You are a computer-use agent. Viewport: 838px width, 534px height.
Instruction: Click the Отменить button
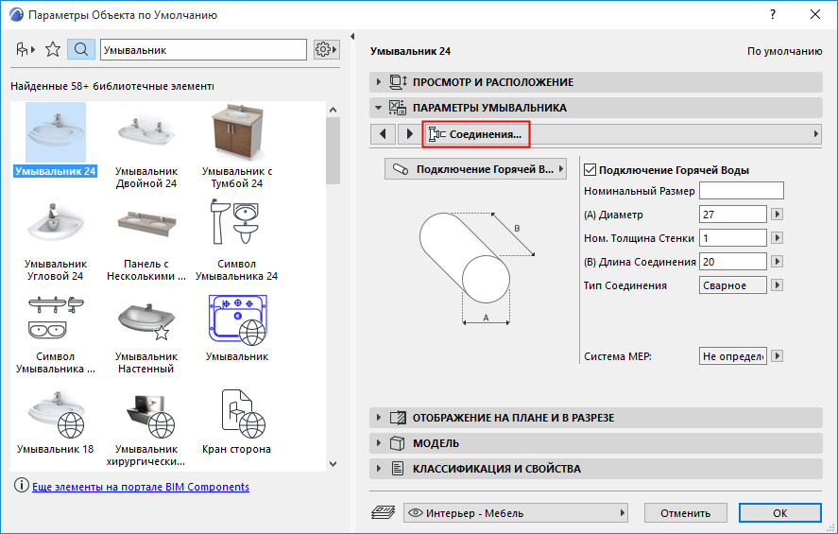(685, 513)
